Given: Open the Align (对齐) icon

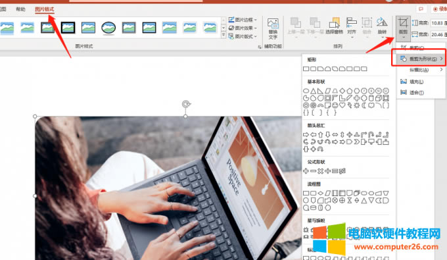Looking at the screenshot, I should click(352, 26).
